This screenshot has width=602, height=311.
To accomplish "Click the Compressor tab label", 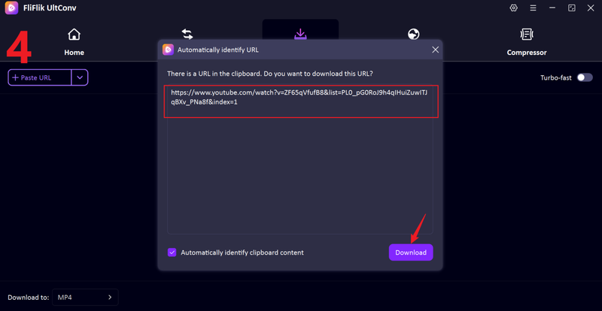I will tap(526, 53).
